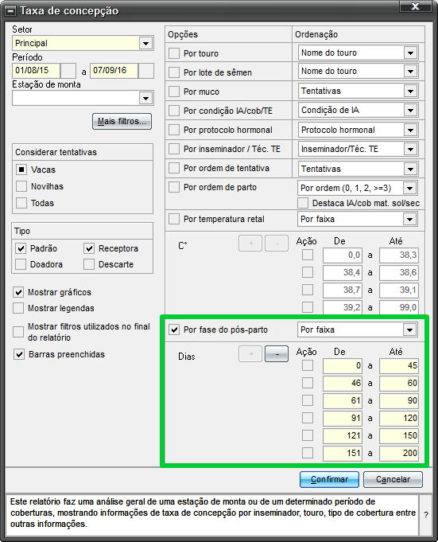Enable Mostrar filtros utilizados no final checkbox
The image size is (438, 542).
[x=18, y=332]
